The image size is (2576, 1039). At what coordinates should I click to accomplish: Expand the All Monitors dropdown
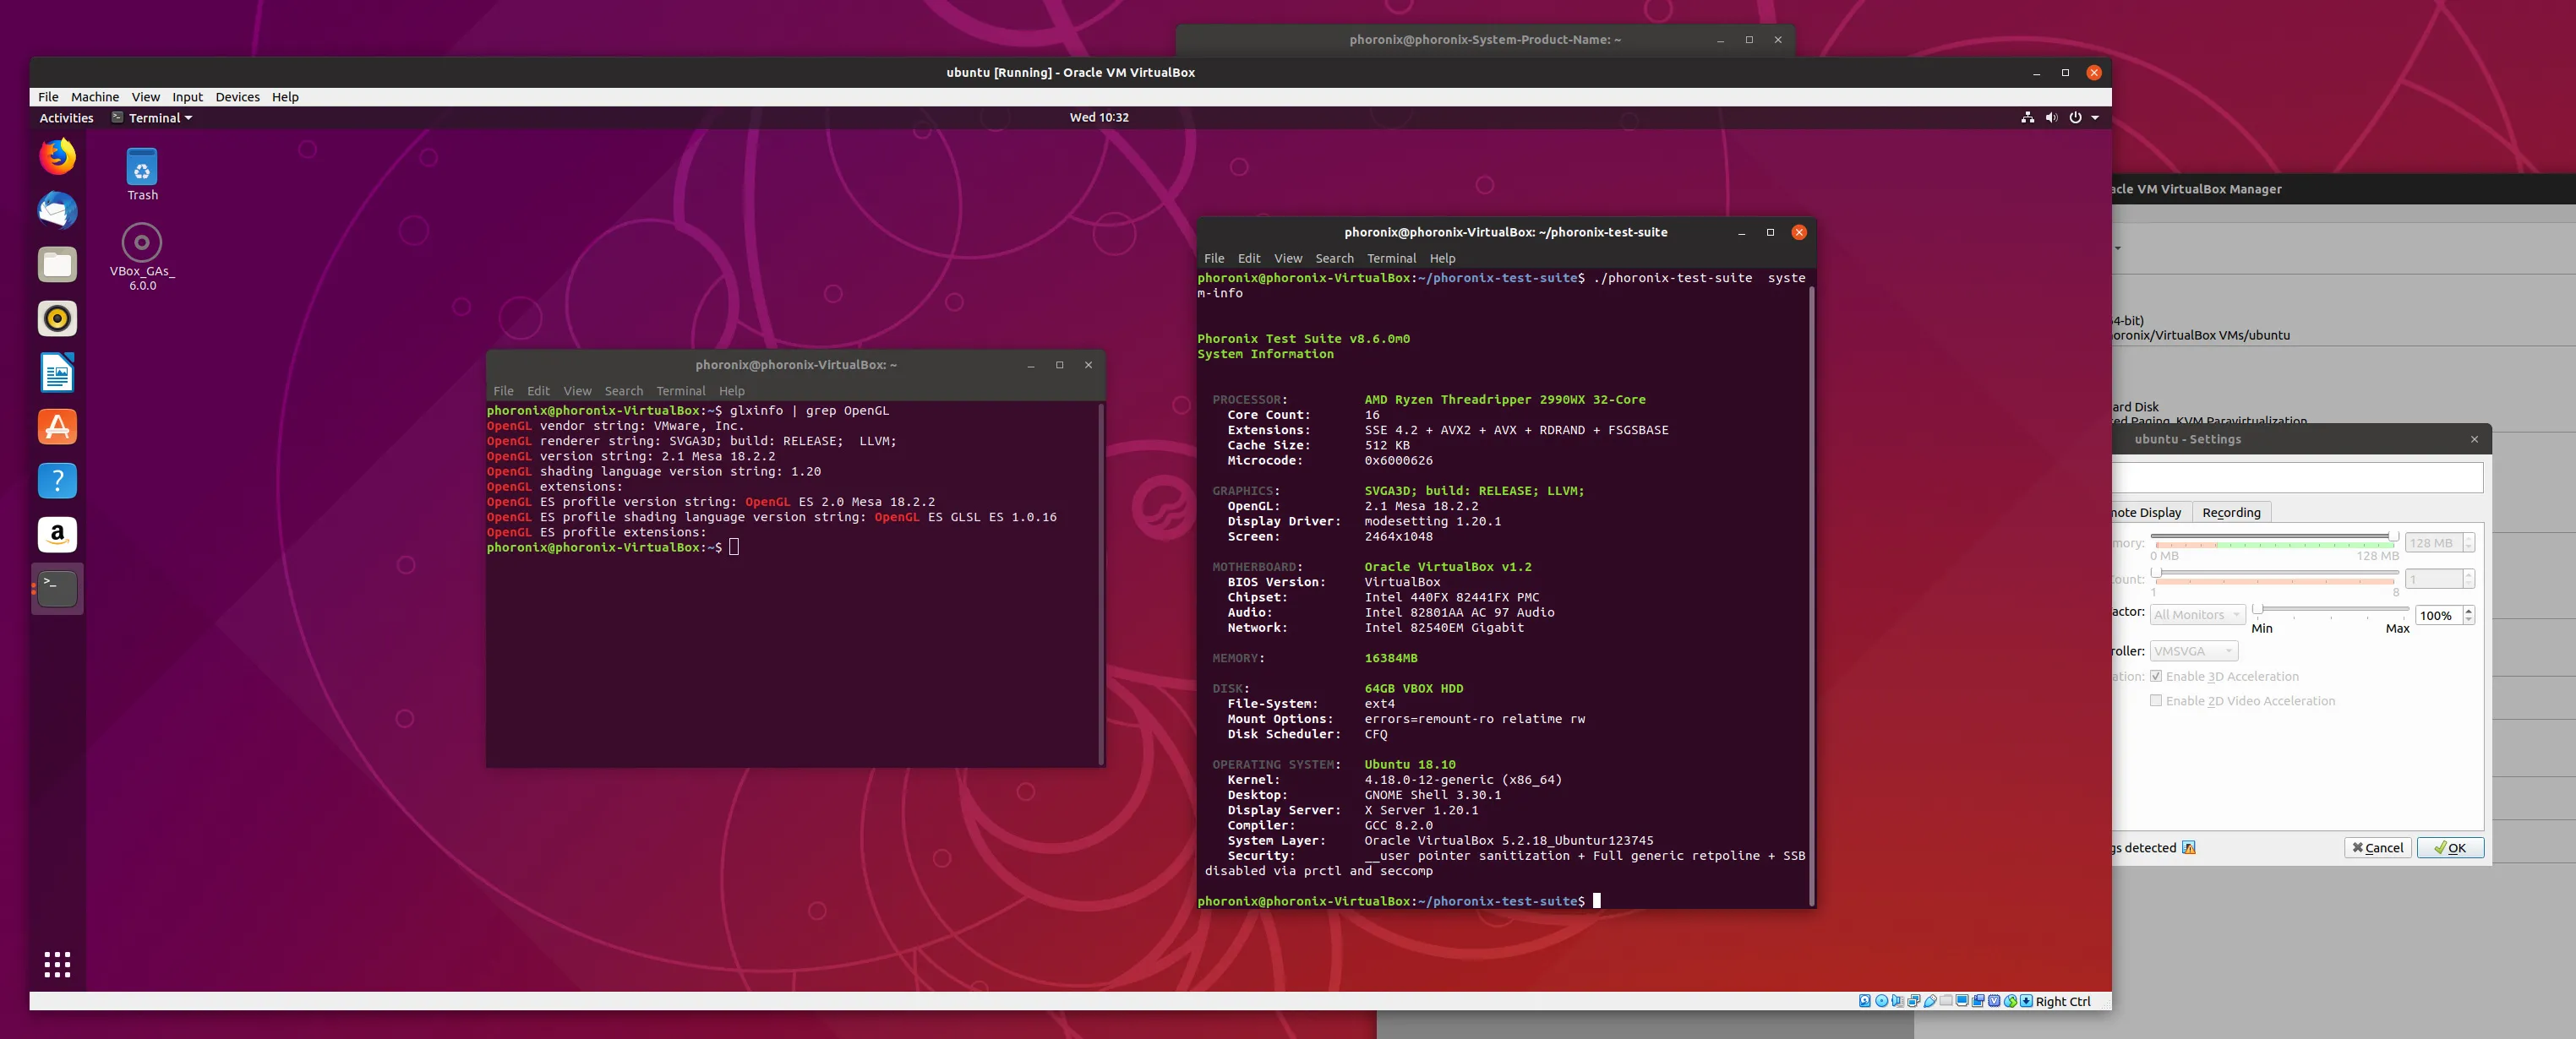pyautogui.click(x=2197, y=614)
